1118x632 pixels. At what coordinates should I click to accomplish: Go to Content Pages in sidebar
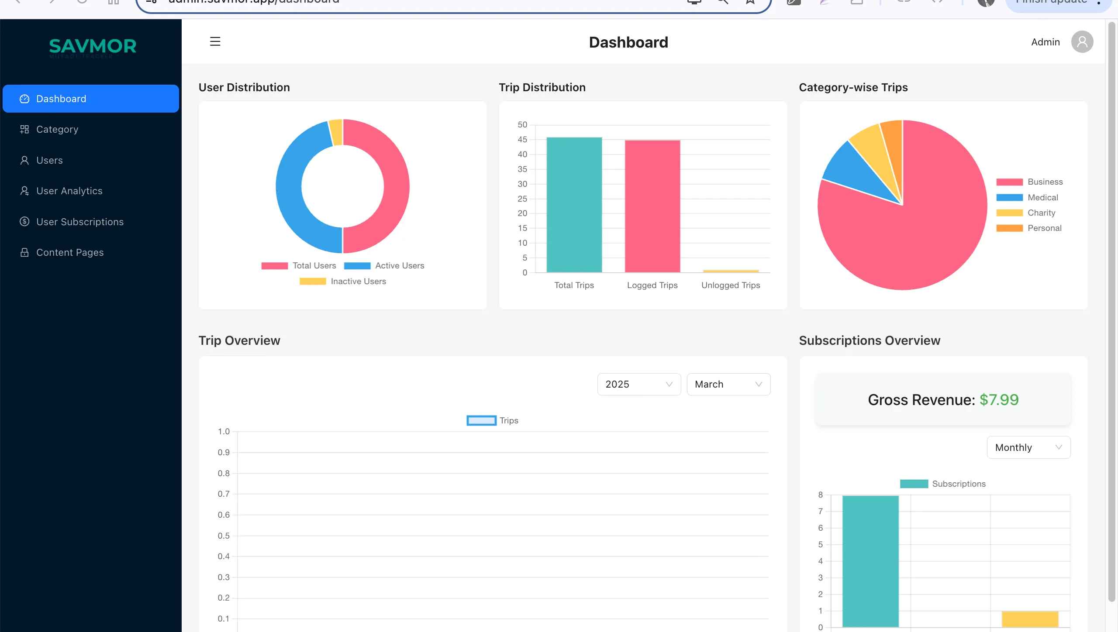tap(70, 252)
